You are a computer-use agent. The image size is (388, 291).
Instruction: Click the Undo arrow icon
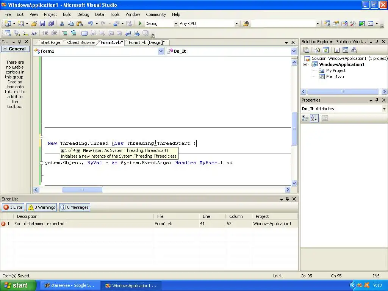click(90, 23)
